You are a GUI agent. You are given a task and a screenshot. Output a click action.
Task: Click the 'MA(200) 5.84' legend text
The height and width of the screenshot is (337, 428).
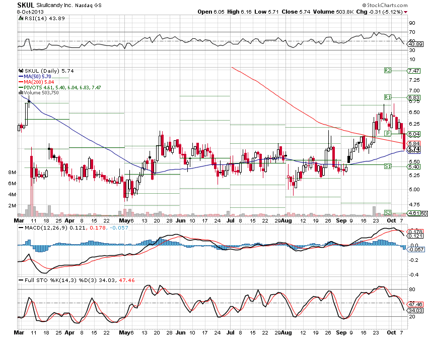tap(39, 82)
